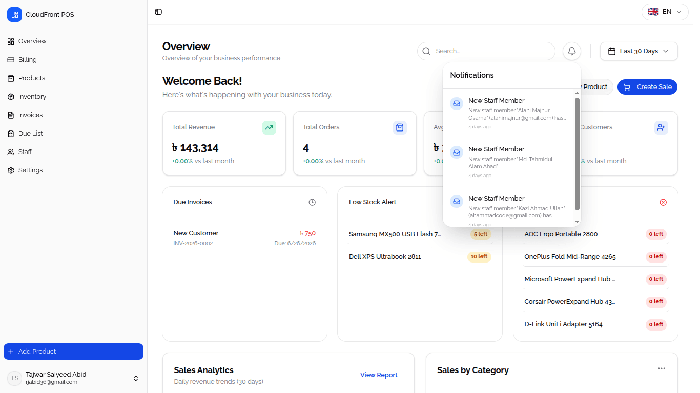The image size is (700, 393).
Task: Toggle the sidebar collapse icon
Action: pos(158,12)
